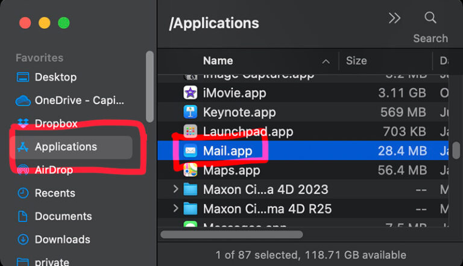Click the Keynote podium app icon
This screenshot has height=266, width=463.
190,112
